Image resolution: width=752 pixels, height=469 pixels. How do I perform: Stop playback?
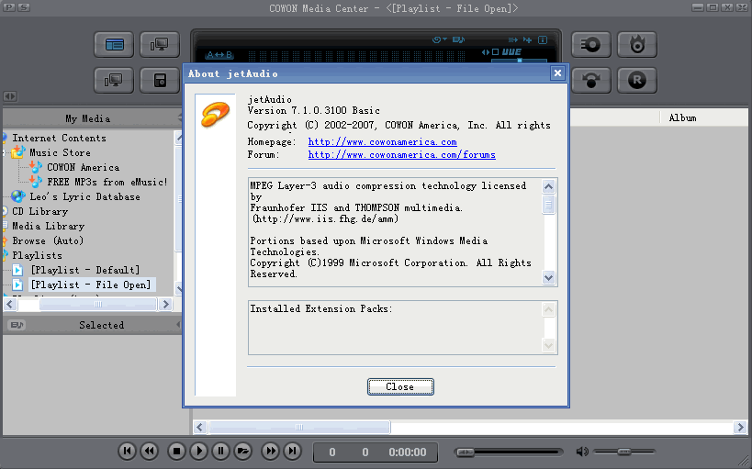(176, 451)
